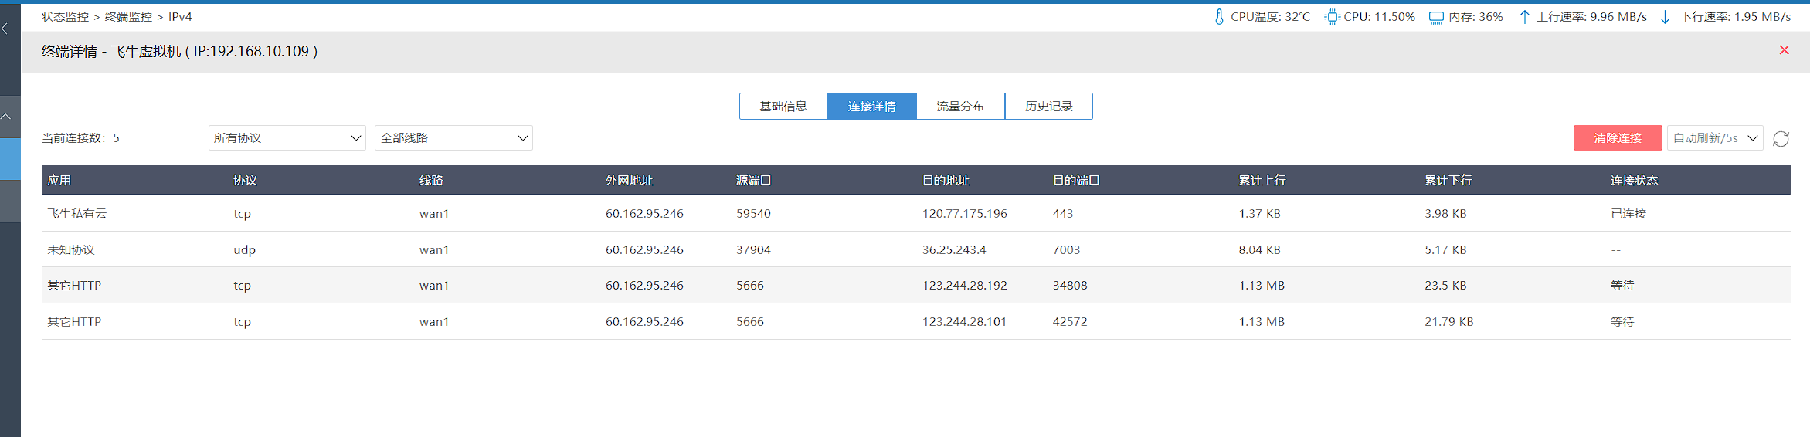Click the 外网地址 column header
The height and width of the screenshot is (437, 1810).
tap(629, 181)
